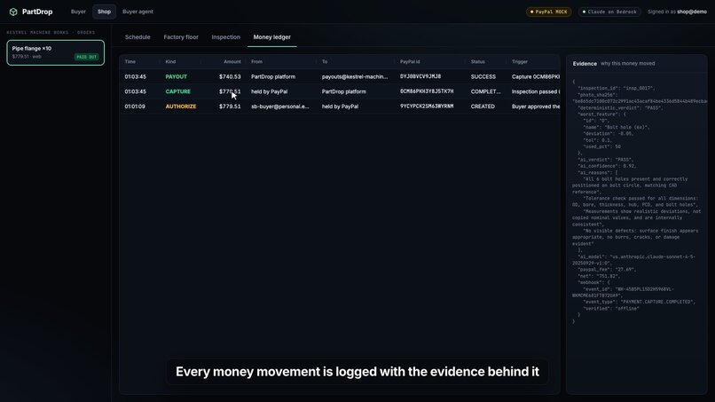Click PayPal id 0CM86PKH3Y8J5TK7H
The image size is (715, 402).
coord(427,91)
